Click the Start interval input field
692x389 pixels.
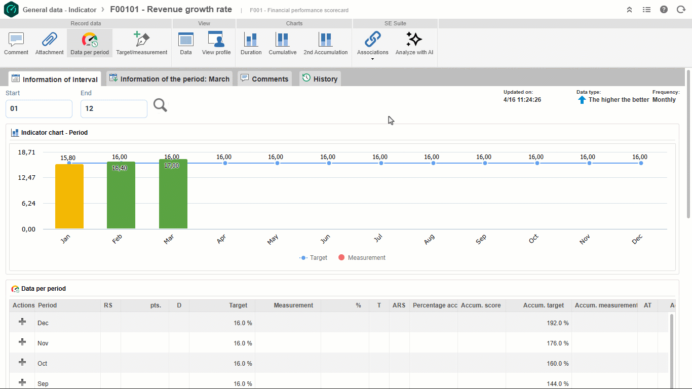[x=39, y=109]
